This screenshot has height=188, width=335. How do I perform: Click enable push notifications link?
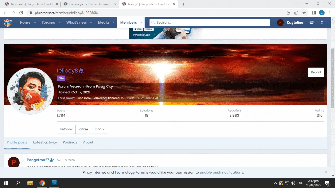click(221, 172)
